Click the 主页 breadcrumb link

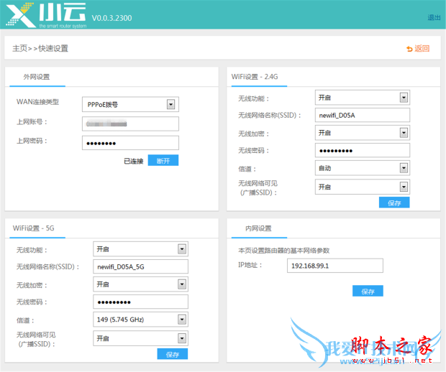19,49
